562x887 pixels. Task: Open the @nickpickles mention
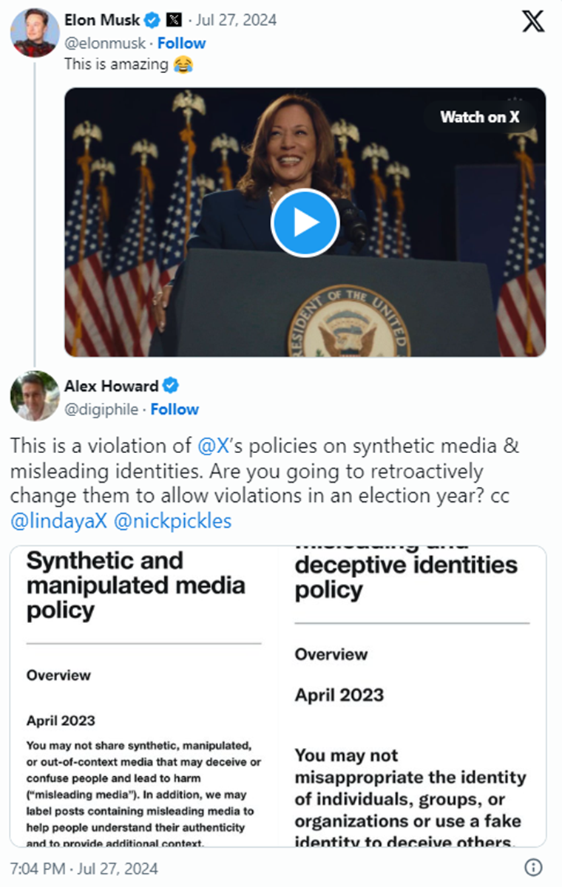click(x=172, y=520)
